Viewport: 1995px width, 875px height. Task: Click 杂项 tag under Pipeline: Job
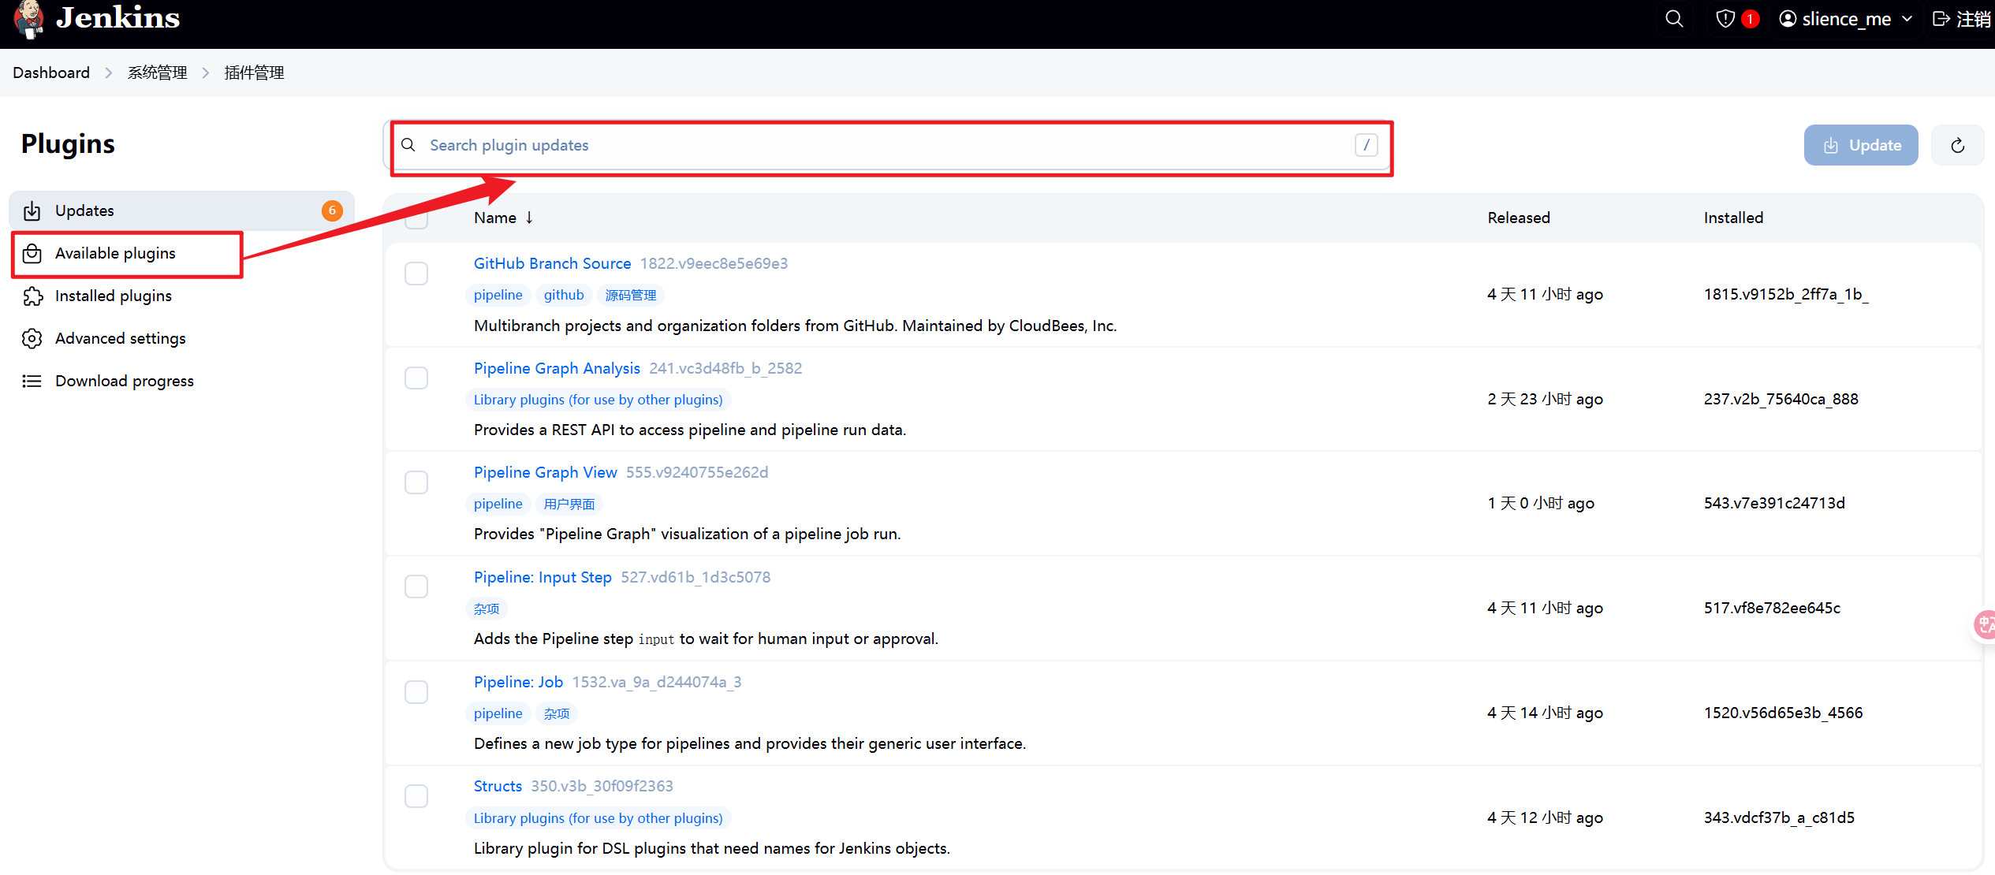[x=557, y=713]
